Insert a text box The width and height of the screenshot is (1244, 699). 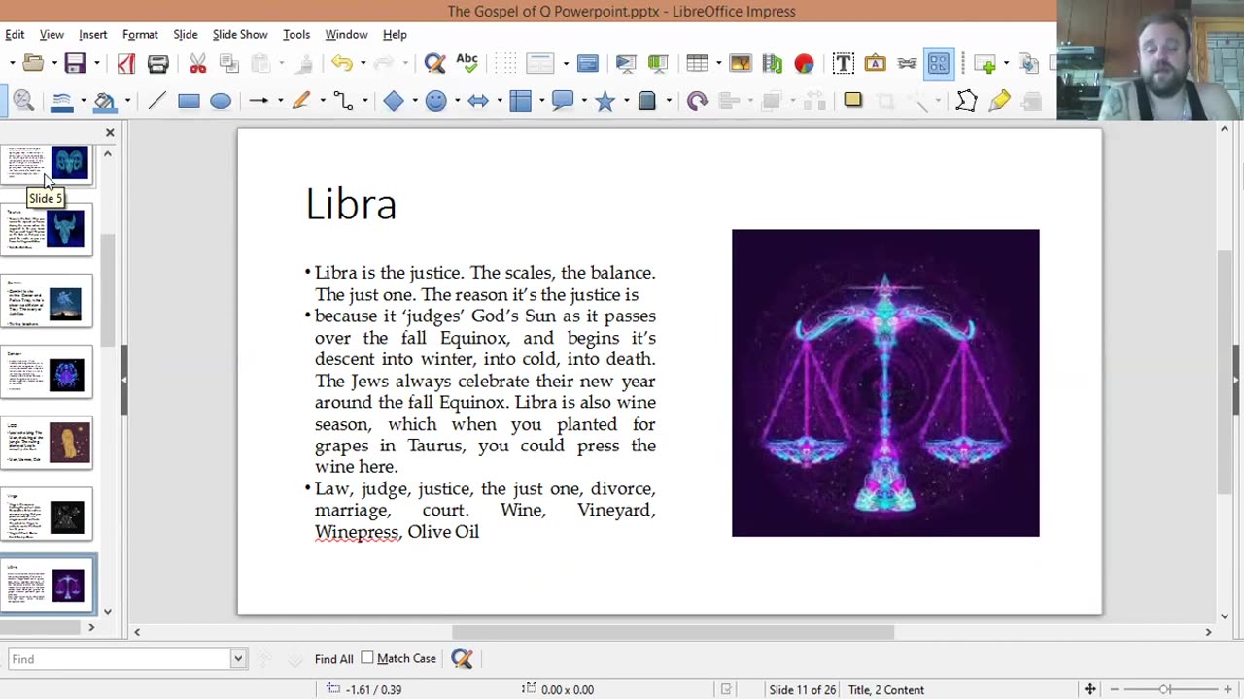[843, 64]
